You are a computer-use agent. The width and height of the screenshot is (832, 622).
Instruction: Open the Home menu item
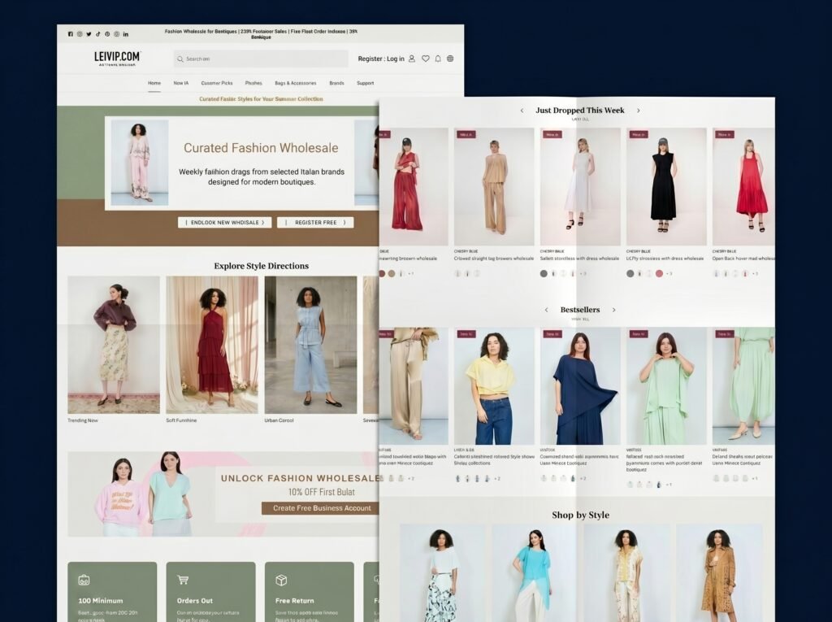(154, 83)
